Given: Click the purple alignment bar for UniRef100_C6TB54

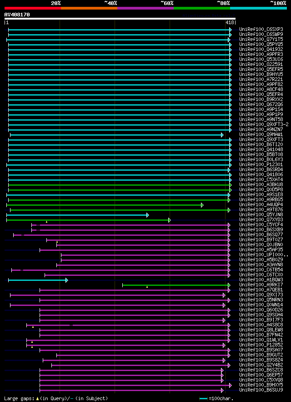Looking at the screenshot, I should click(121, 270).
